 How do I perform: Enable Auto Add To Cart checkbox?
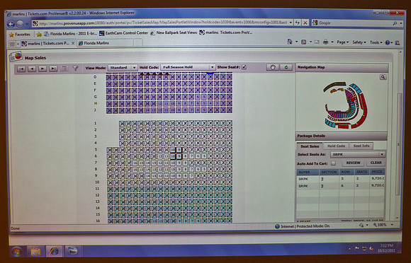(x=333, y=163)
